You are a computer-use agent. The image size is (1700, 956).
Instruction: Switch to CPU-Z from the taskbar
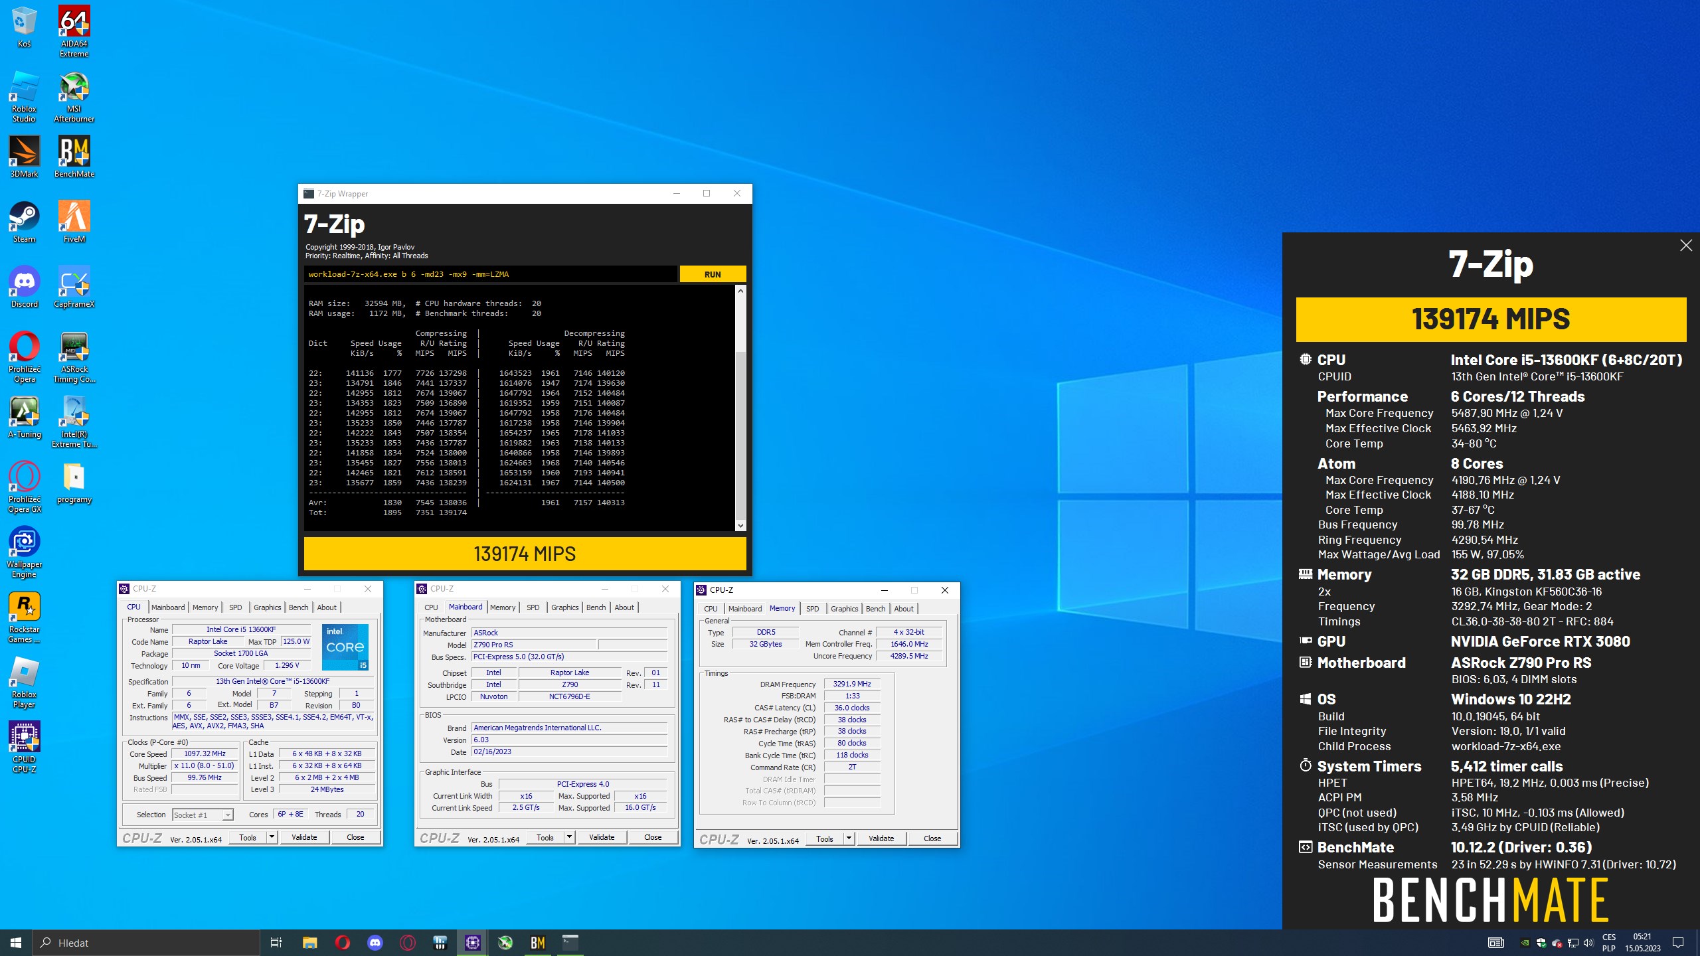473,943
